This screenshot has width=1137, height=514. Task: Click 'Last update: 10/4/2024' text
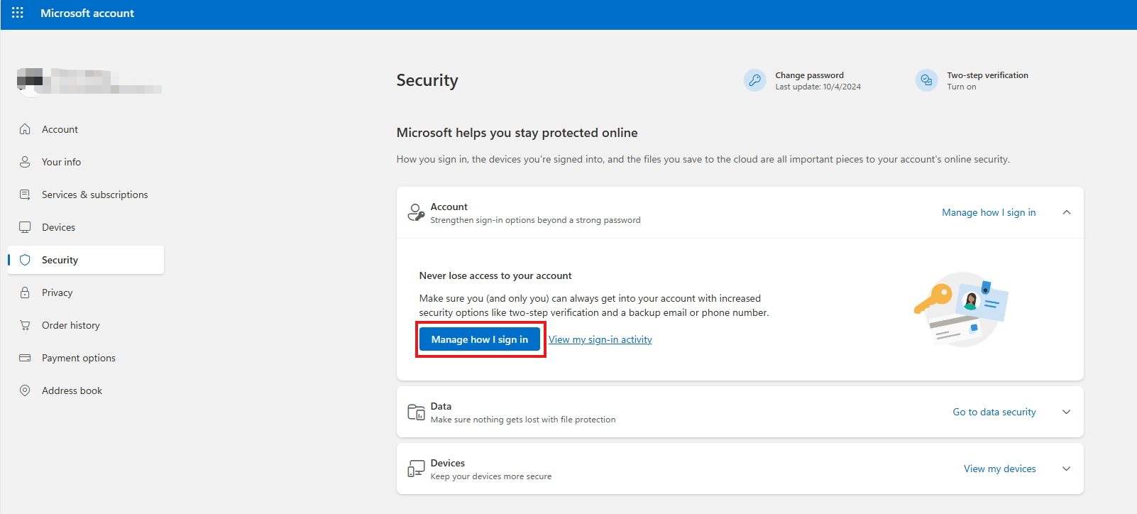[818, 87]
